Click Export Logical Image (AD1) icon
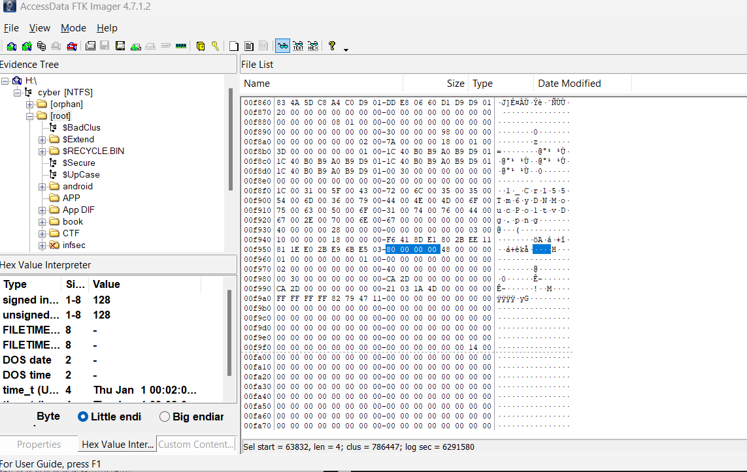Viewport: 747px width, 472px height. [x=120, y=46]
